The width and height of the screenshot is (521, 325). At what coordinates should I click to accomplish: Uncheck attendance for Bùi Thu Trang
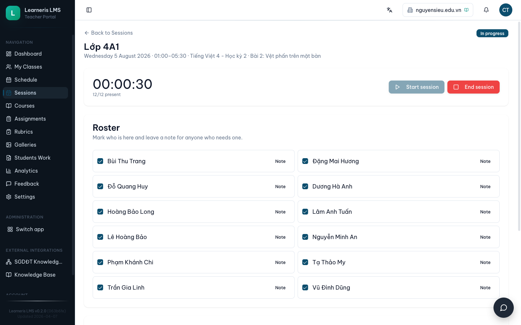point(100,161)
